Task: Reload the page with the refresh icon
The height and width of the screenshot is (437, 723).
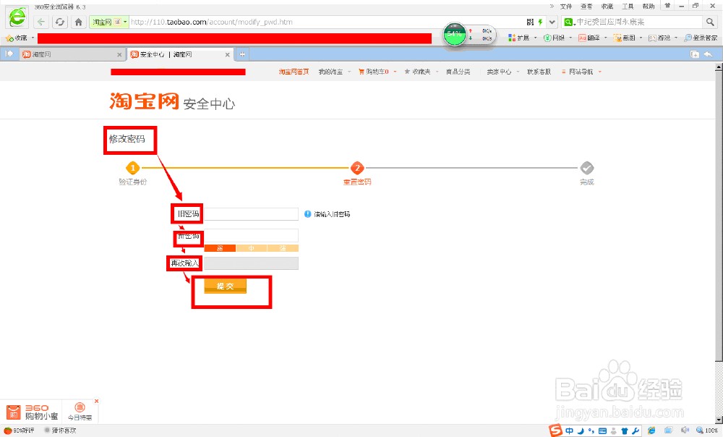Action: [x=60, y=22]
